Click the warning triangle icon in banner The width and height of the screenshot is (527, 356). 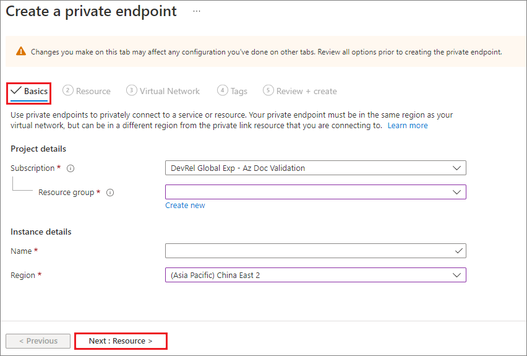coord(21,52)
